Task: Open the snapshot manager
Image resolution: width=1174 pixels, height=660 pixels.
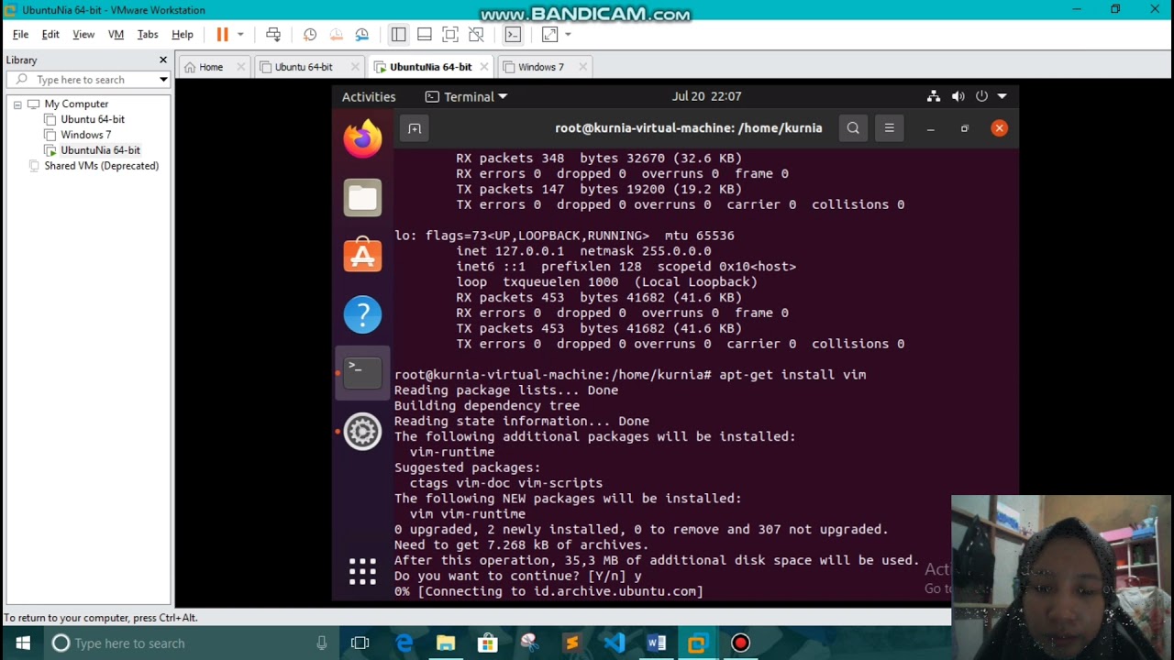Action: pyautogui.click(x=362, y=34)
